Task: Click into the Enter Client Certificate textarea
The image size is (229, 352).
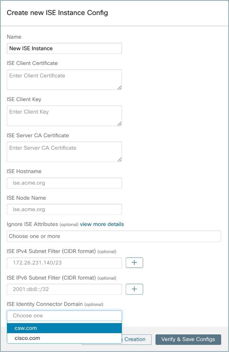Action: pos(64,80)
